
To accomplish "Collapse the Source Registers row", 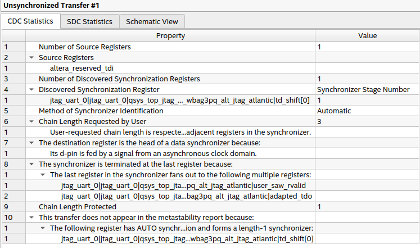I will [x=30, y=57].
